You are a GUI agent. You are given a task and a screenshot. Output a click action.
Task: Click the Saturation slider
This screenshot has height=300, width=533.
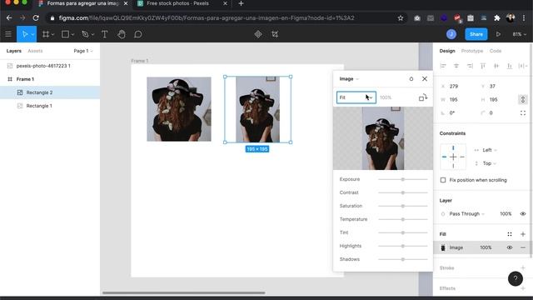pos(403,206)
